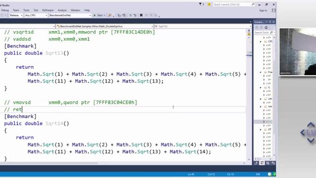Select the fourth tab icon under Solution Explorer
316x178 pixels.
tap(273, 163)
